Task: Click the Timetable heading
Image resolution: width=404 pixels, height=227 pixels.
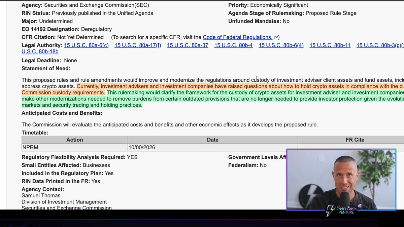Action: point(35,133)
